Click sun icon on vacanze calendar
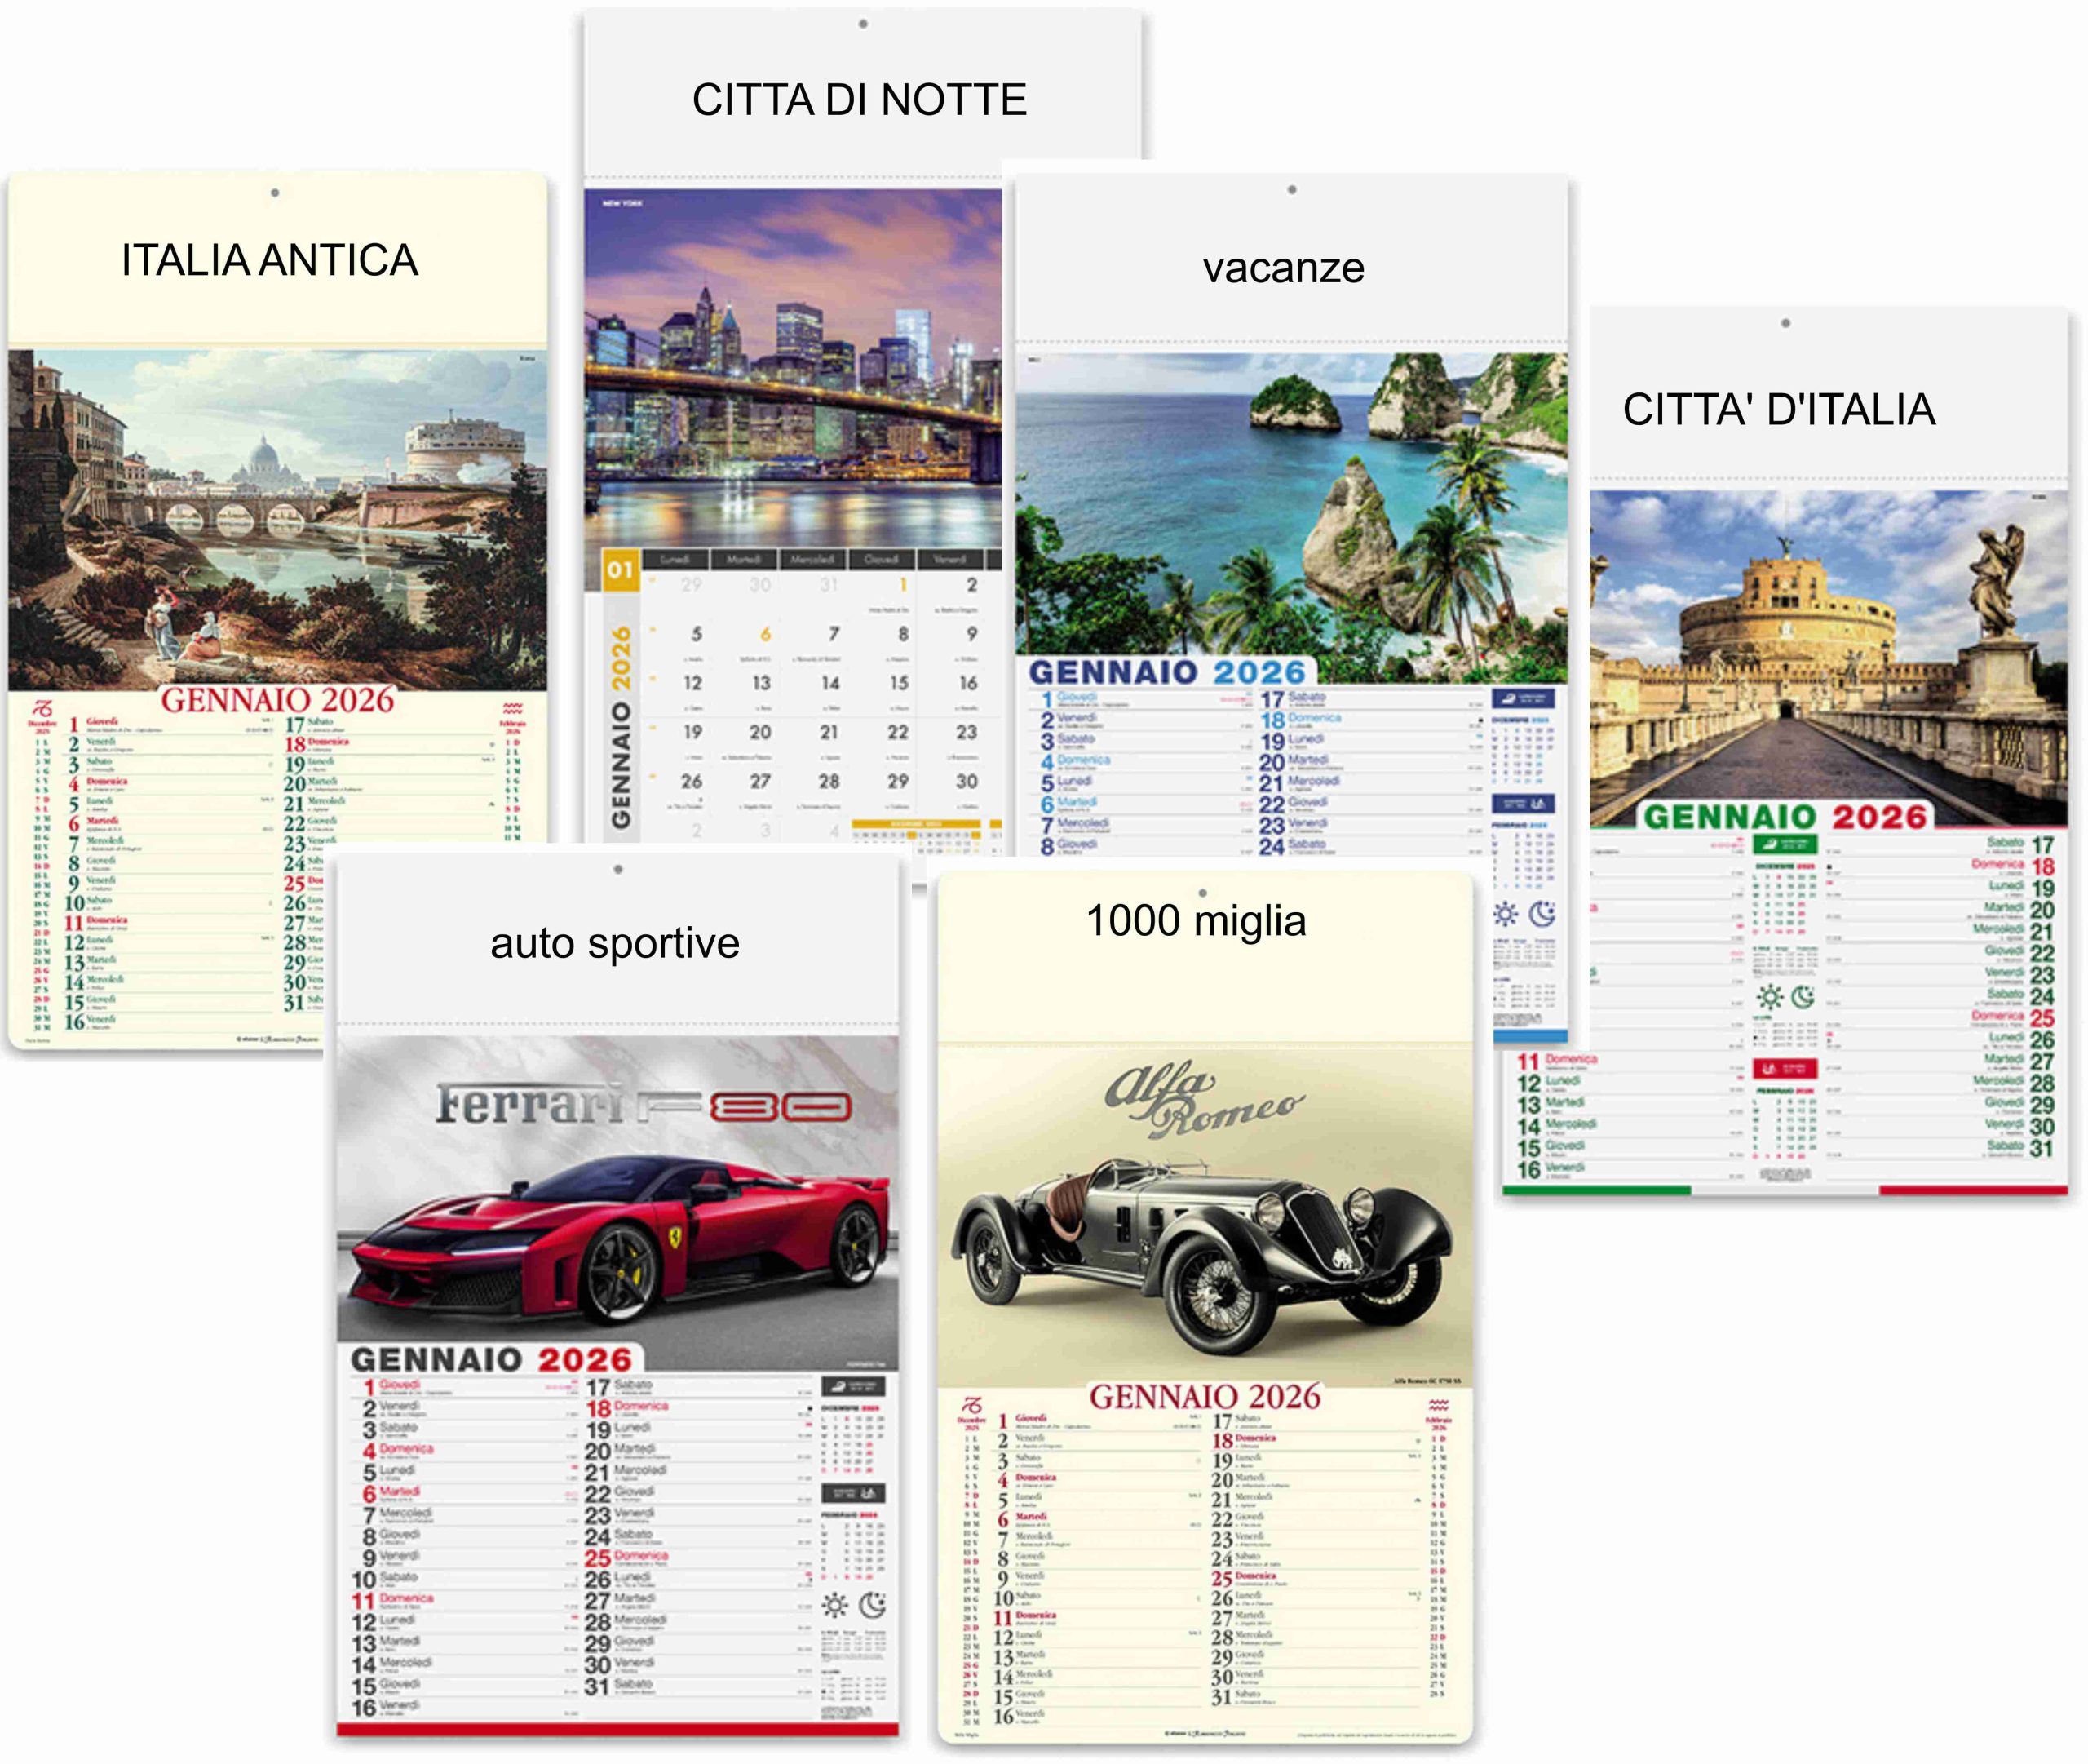Image resolution: width=2088 pixels, height=1764 pixels. [x=1506, y=913]
